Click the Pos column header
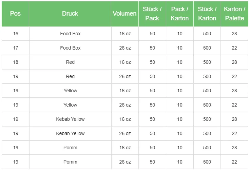Image resolution: width=249 pixels, height=170 pixels. 15,14
